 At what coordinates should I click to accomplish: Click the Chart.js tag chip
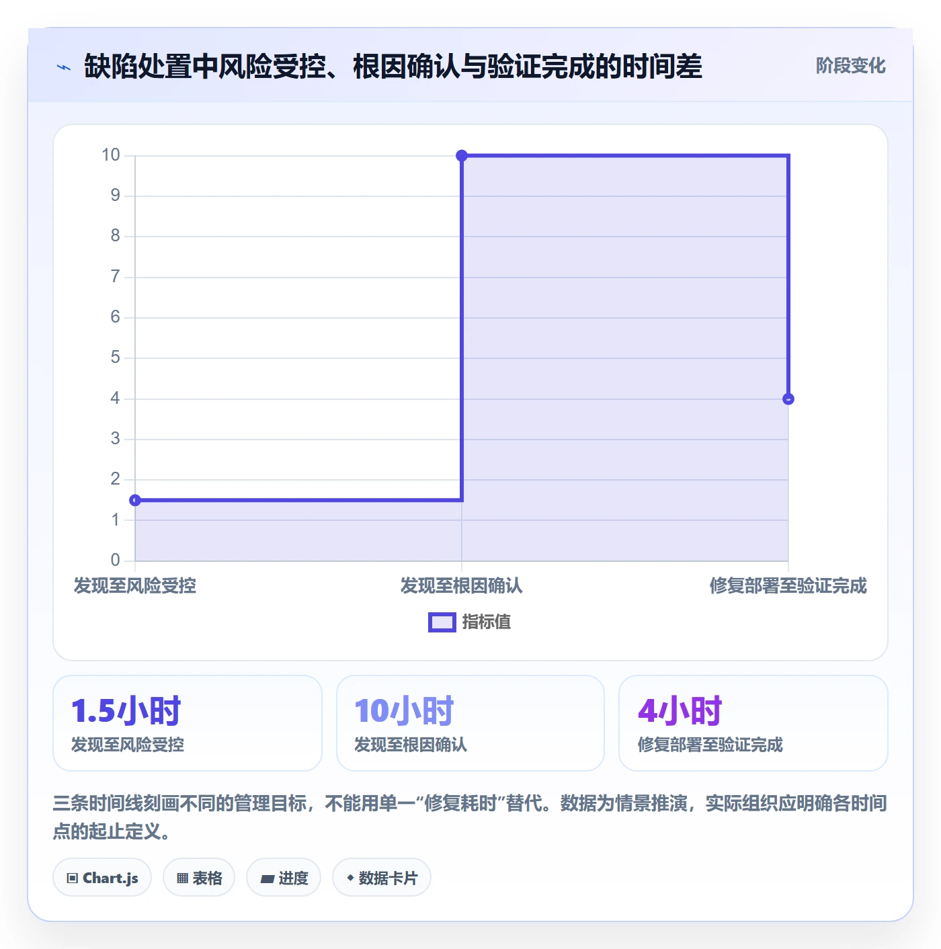102,877
